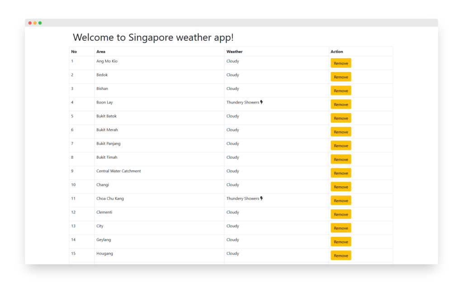Click 'Cloudy' weather for Ang Mo Kio
463x283 pixels.
[233, 61]
